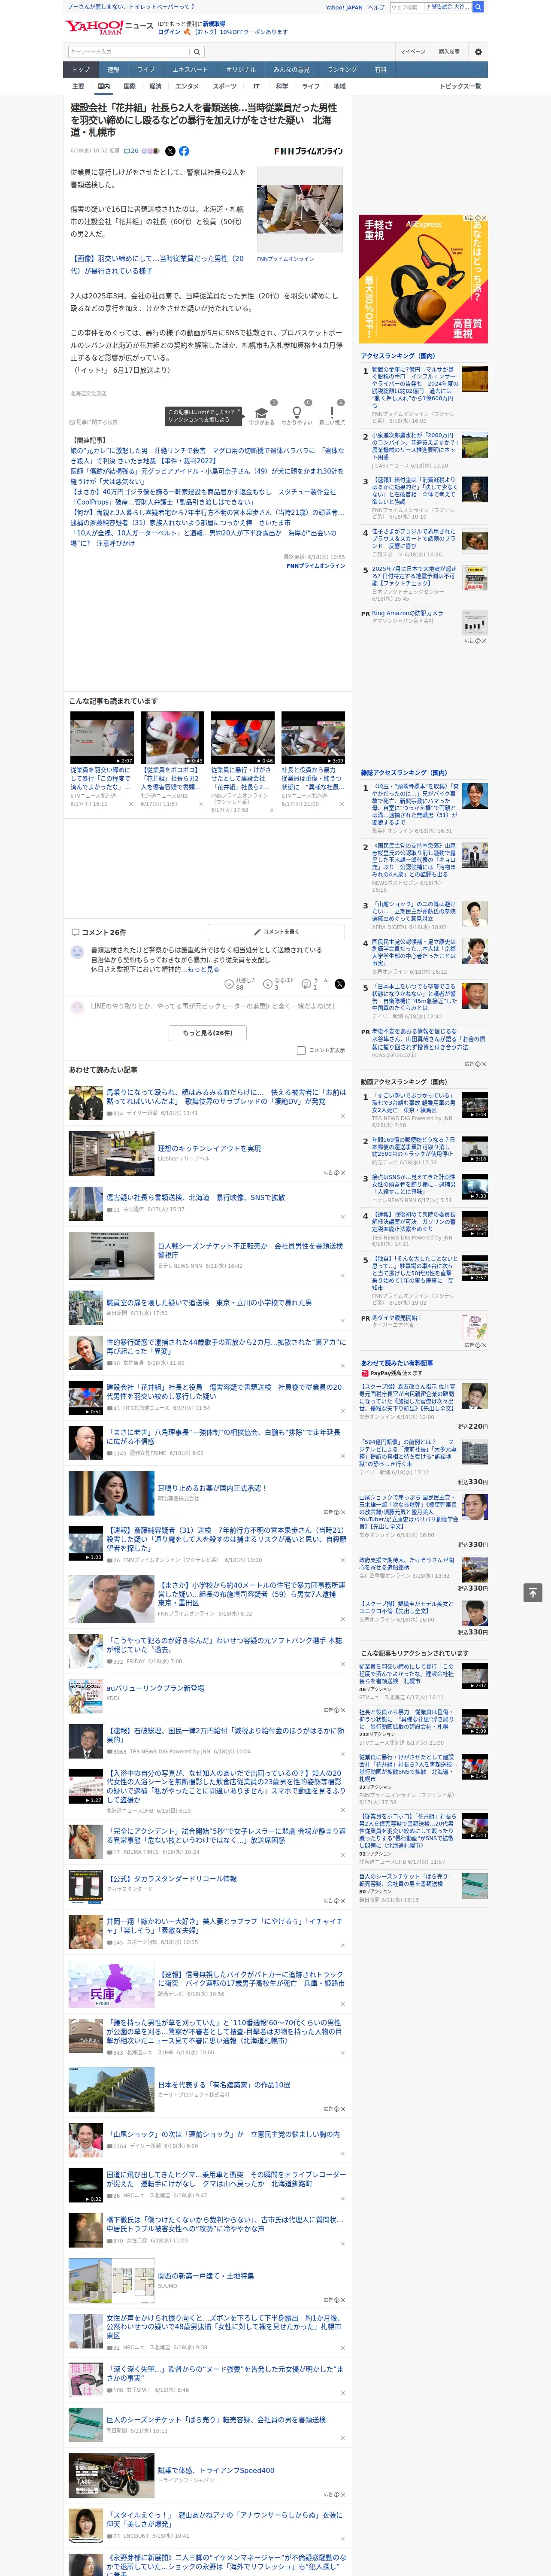551x2576 pixels.
Task: Click the もっと見る link in first comment
Action: (x=203, y=969)
